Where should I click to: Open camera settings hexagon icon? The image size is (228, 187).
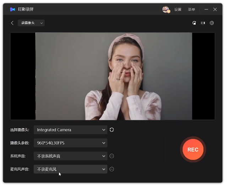point(212,23)
